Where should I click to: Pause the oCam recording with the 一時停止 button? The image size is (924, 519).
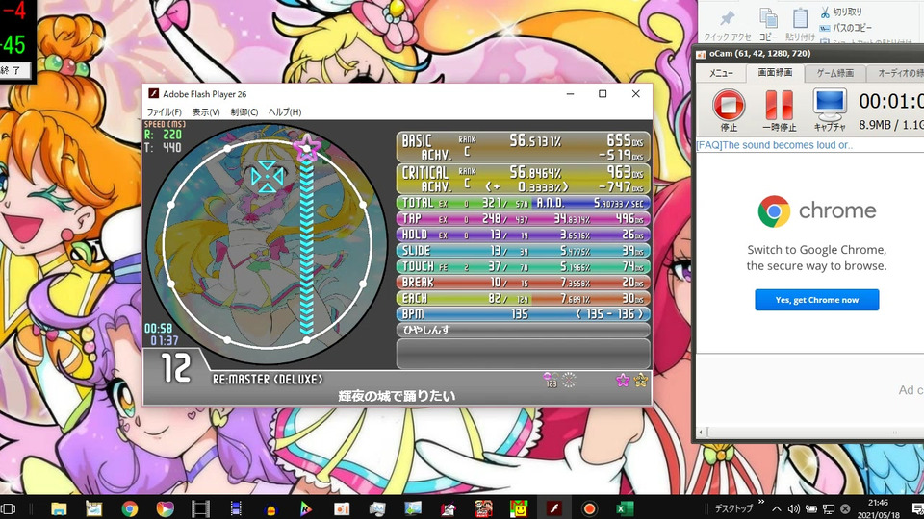tap(779, 110)
